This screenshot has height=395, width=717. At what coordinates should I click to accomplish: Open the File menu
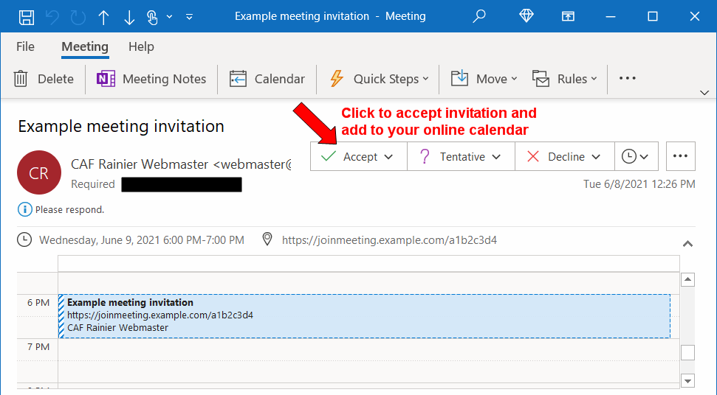click(25, 46)
